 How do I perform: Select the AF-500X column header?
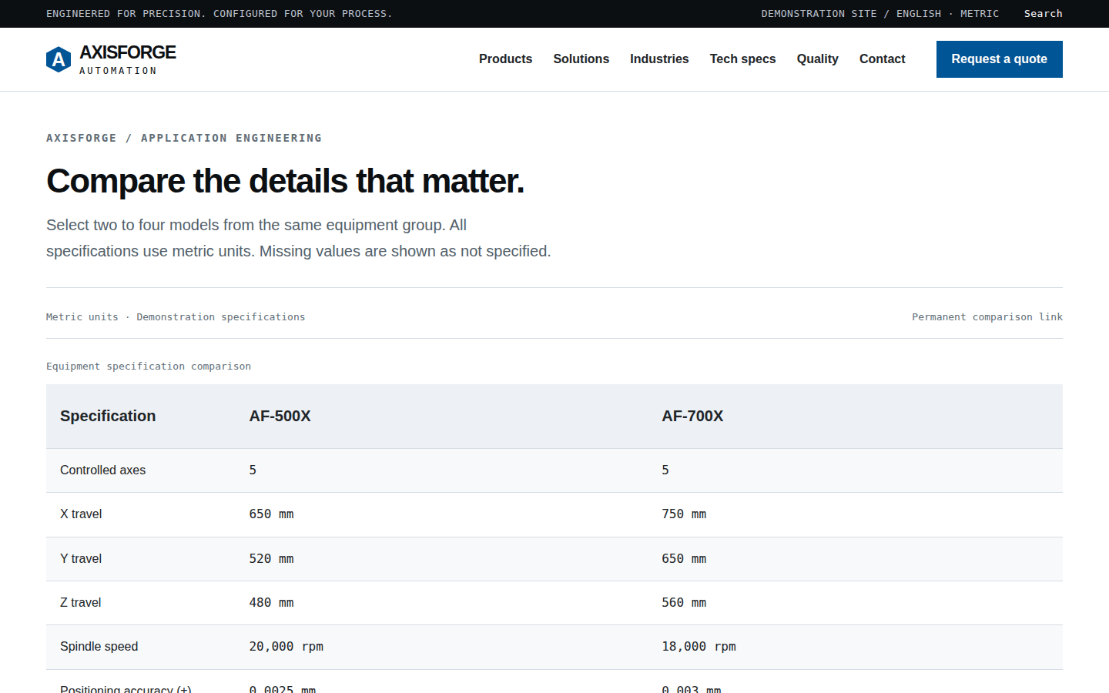(280, 417)
